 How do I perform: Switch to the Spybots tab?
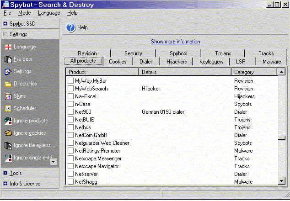point(178,53)
